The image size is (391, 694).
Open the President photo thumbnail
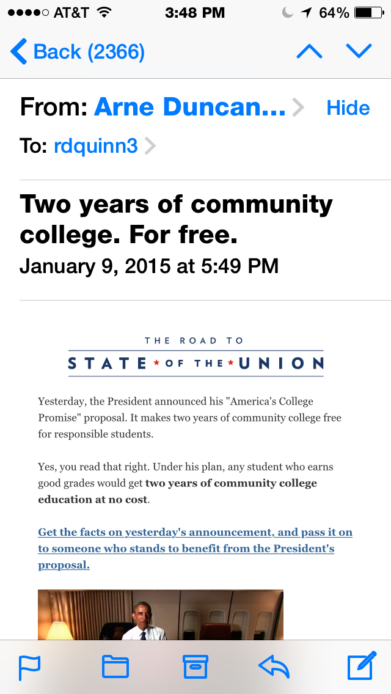(161, 614)
